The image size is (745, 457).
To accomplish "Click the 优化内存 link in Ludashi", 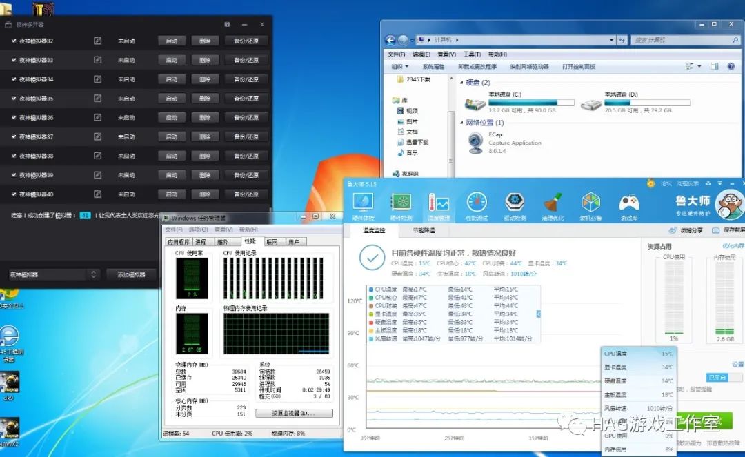I will (x=733, y=246).
